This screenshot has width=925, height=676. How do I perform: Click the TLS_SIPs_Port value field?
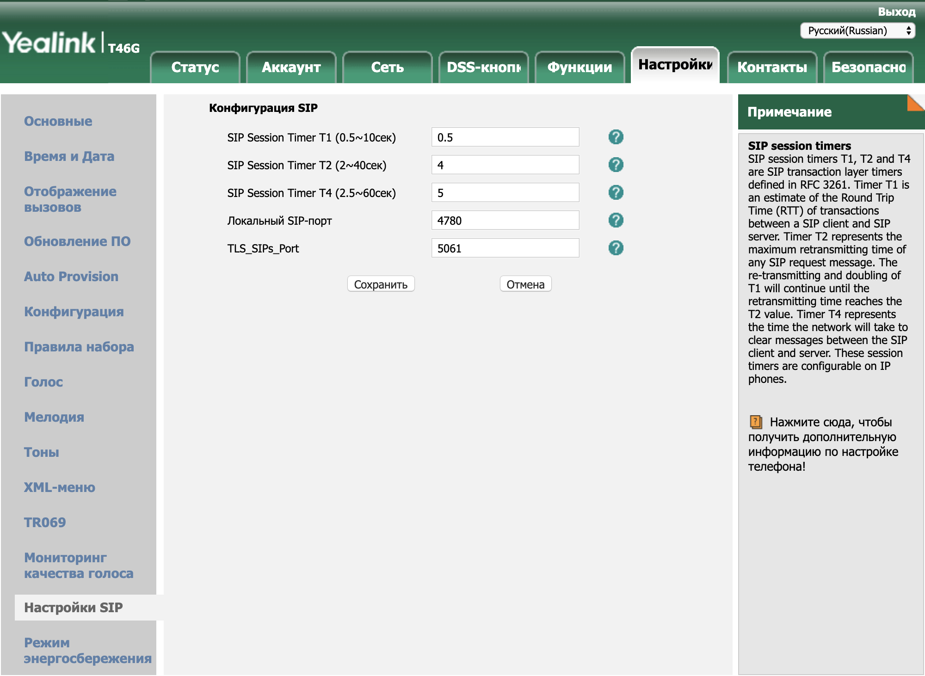[505, 248]
